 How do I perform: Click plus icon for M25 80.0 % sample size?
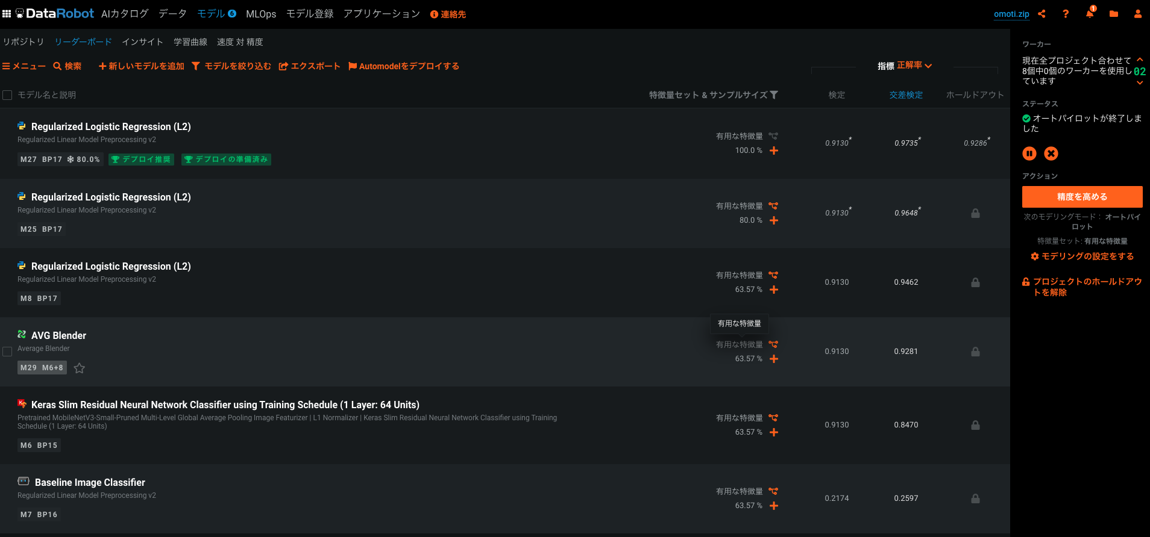[774, 220]
